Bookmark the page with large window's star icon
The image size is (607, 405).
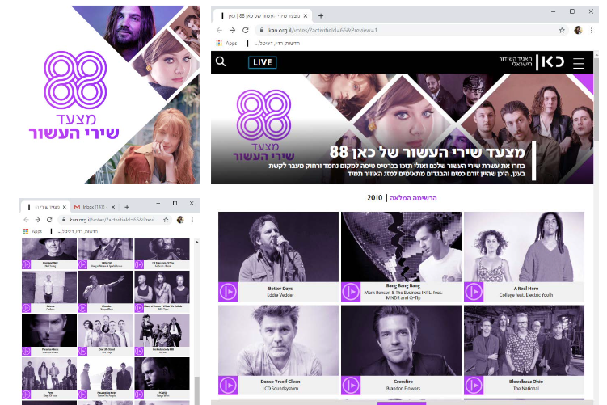click(x=562, y=30)
